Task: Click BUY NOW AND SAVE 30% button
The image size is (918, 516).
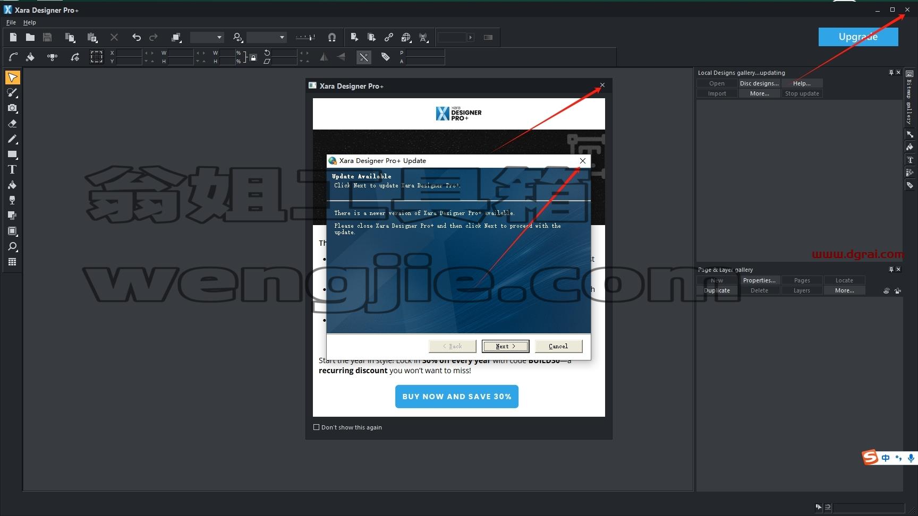Action: pos(457,397)
